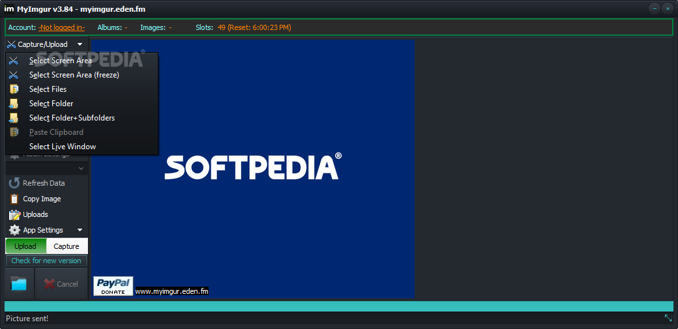The image size is (678, 329).
Task: Click the Albums count label
Action: [x=112, y=27]
